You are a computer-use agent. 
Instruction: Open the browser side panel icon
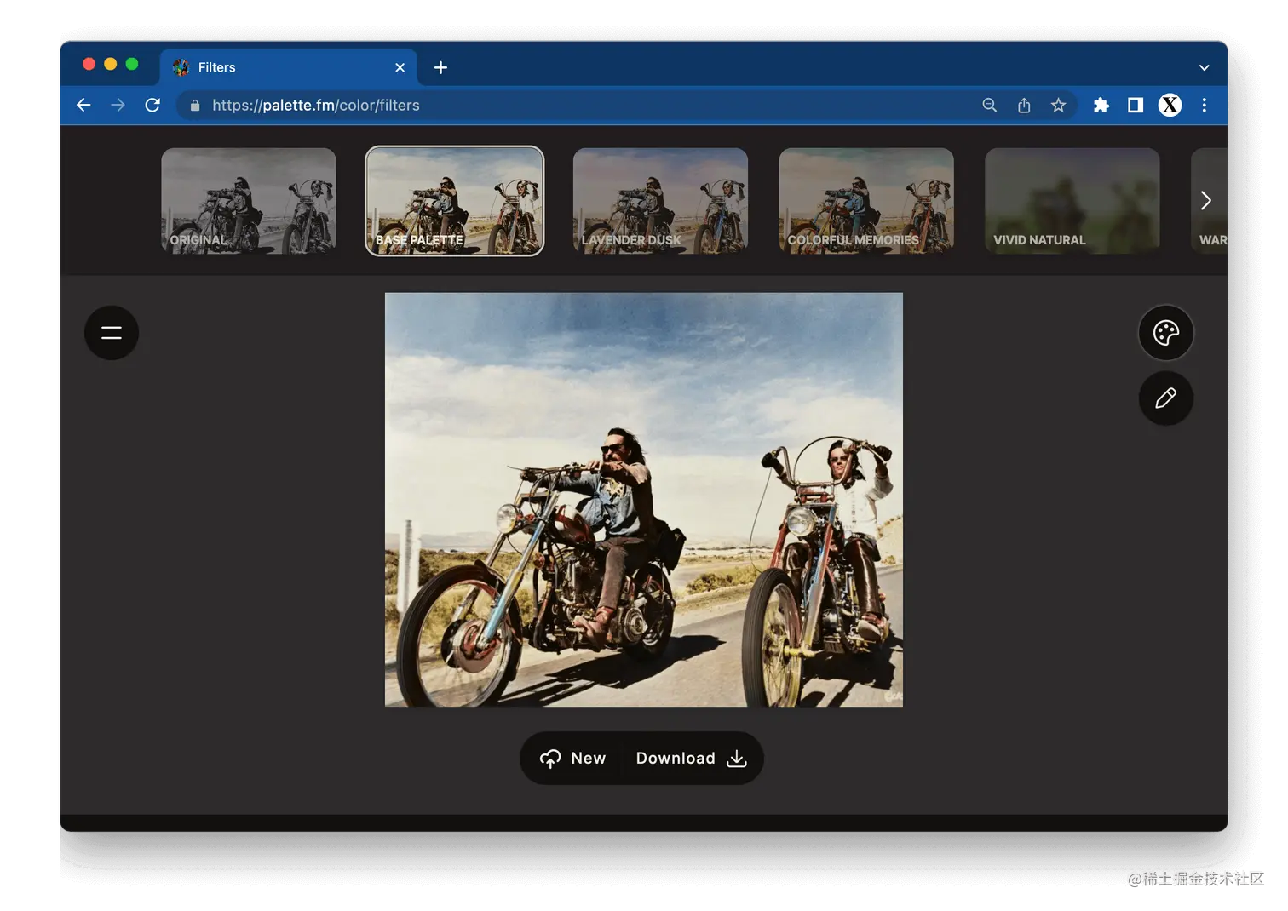pos(1135,105)
